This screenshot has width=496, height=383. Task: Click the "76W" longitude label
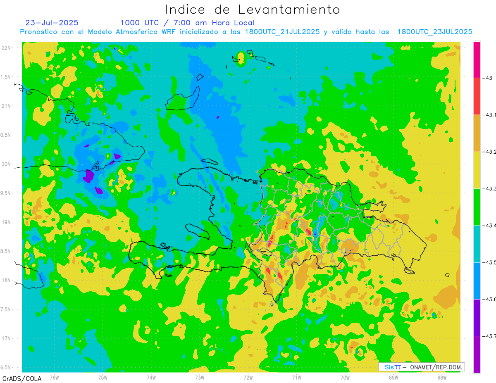tap(54, 377)
